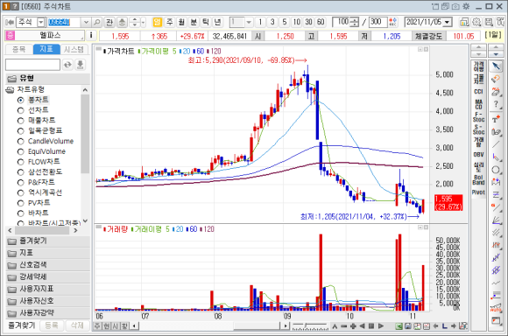Click the play button below the chart
The height and width of the screenshot is (336, 508).
click(x=381, y=326)
